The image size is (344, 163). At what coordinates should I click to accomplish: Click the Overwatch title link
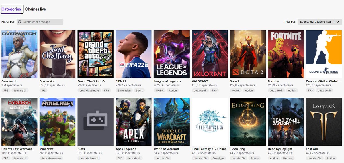(9, 81)
